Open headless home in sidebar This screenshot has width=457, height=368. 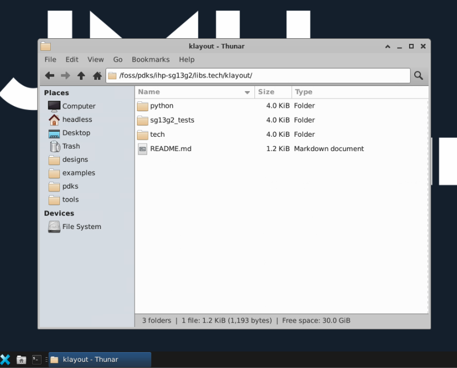pos(70,120)
